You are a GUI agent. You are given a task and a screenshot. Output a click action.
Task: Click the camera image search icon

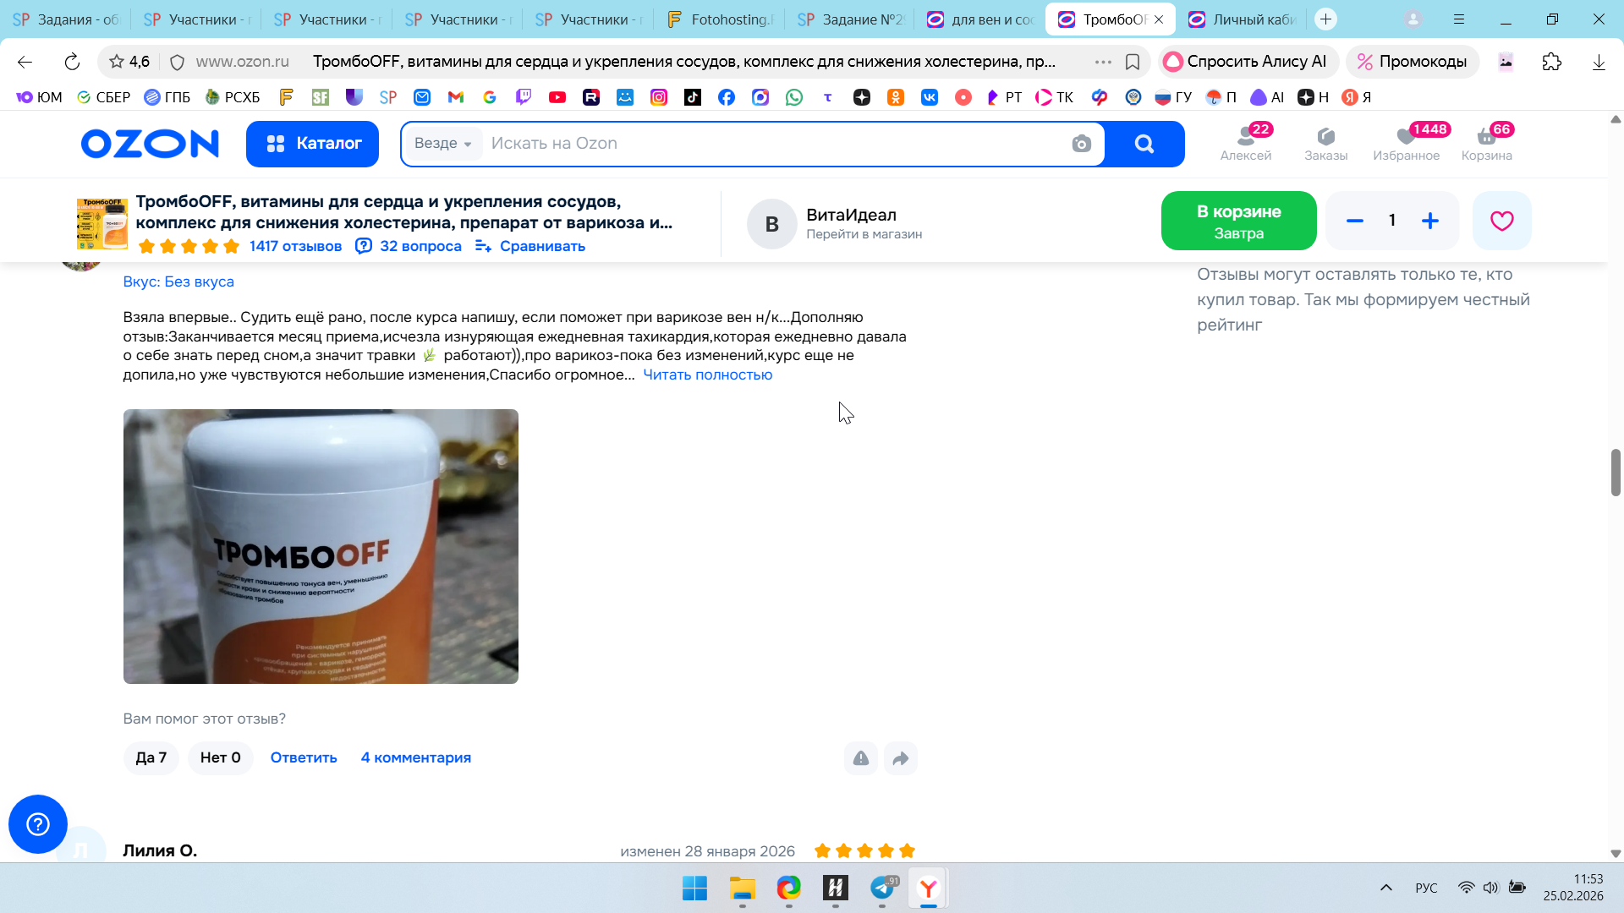point(1081,144)
